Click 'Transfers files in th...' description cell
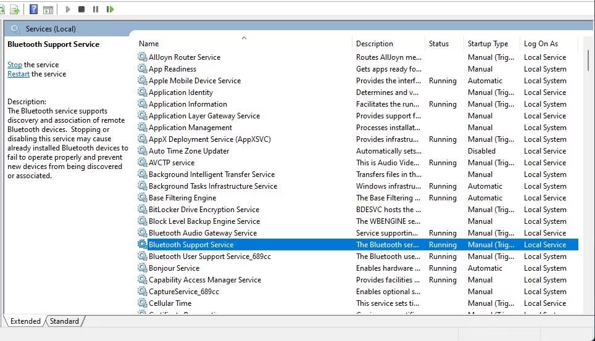 pyautogui.click(x=389, y=174)
